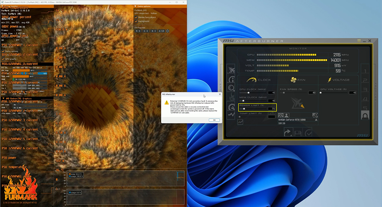Click the save profile floppy icon
The width and height of the screenshot is (382, 207).
[298, 133]
